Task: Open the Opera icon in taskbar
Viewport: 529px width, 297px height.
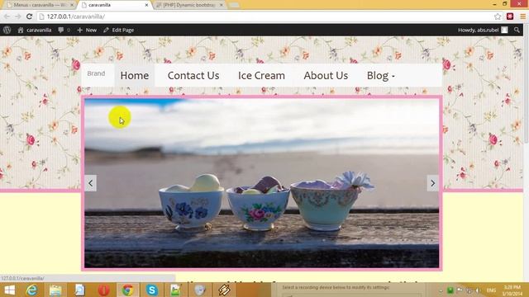Action: 103,290
